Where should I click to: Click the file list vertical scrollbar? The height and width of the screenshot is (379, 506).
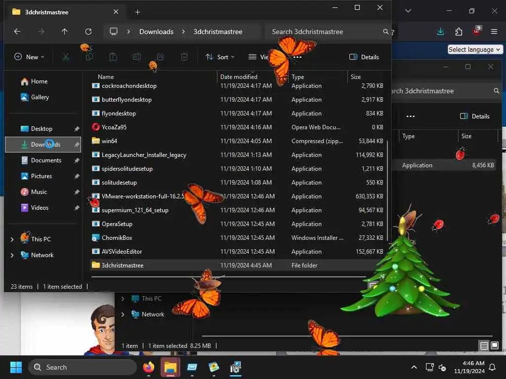click(387, 190)
